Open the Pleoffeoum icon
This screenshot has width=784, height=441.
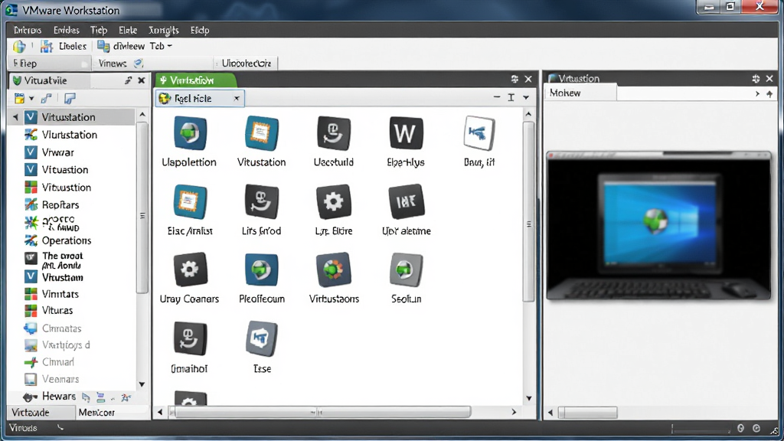(262, 270)
